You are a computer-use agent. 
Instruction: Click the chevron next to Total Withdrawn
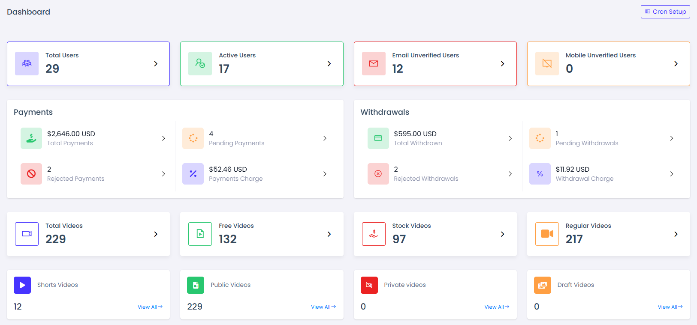[510, 138]
